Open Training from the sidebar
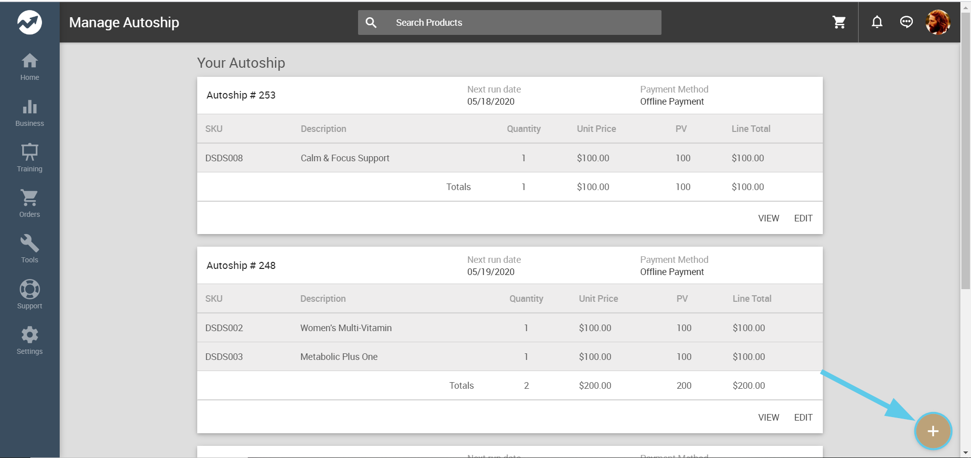Screen dimensions: 971x458 point(29,158)
